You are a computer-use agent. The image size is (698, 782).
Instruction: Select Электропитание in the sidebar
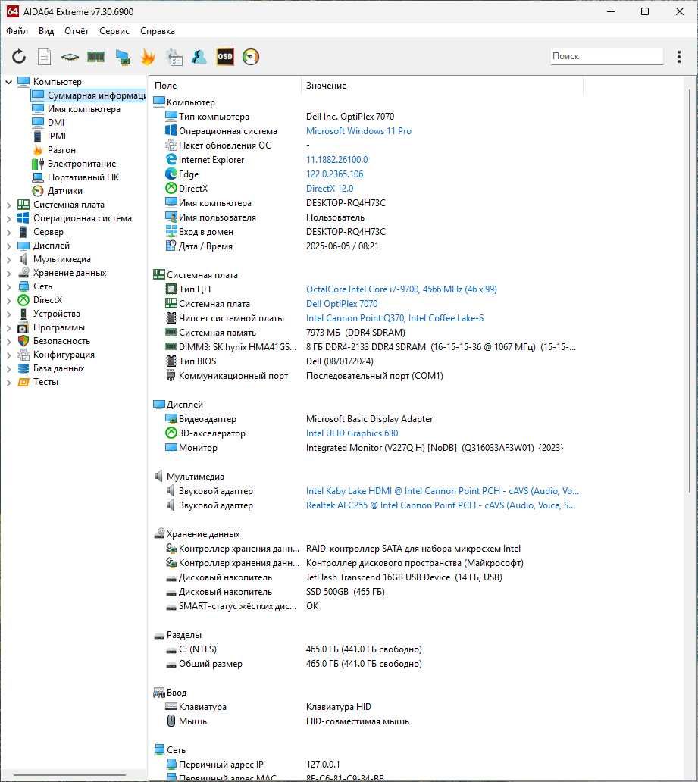[x=81, y=164]
